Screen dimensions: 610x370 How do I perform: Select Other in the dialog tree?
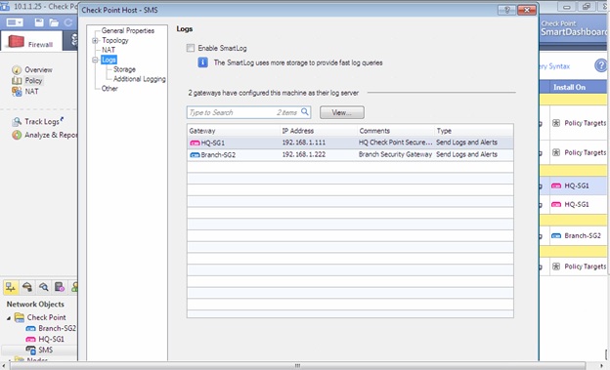109,89
